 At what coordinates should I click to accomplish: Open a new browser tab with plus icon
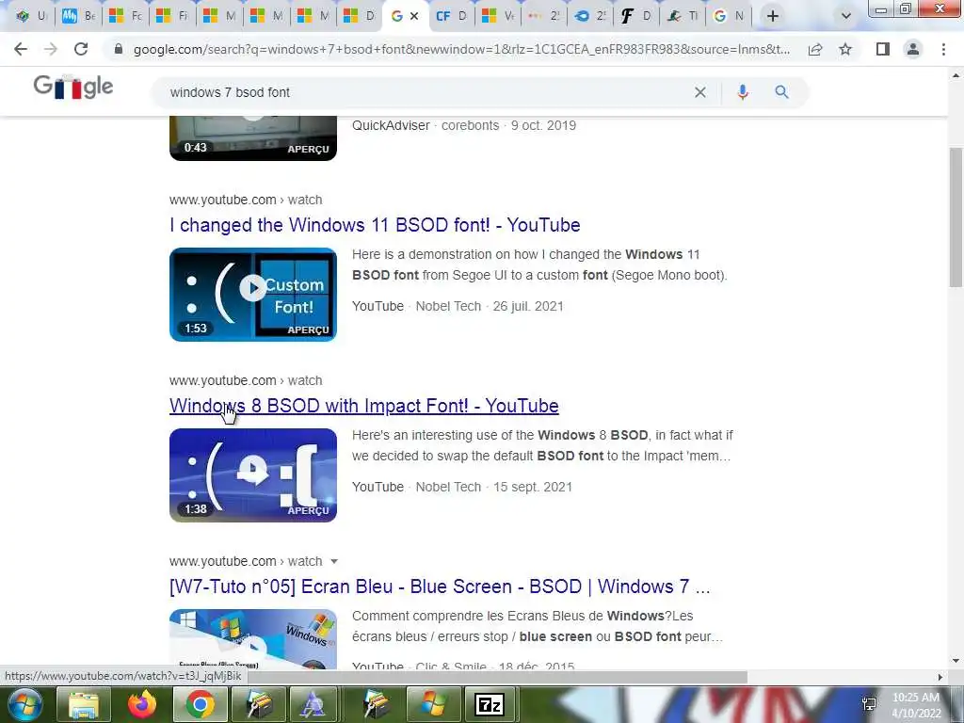pos(773,16)
